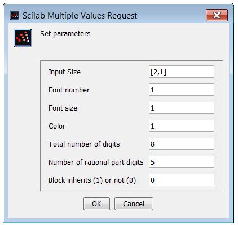Click the Scilab icon in the title bar
Screen dimensions: 238x225
tap(15, 15)
